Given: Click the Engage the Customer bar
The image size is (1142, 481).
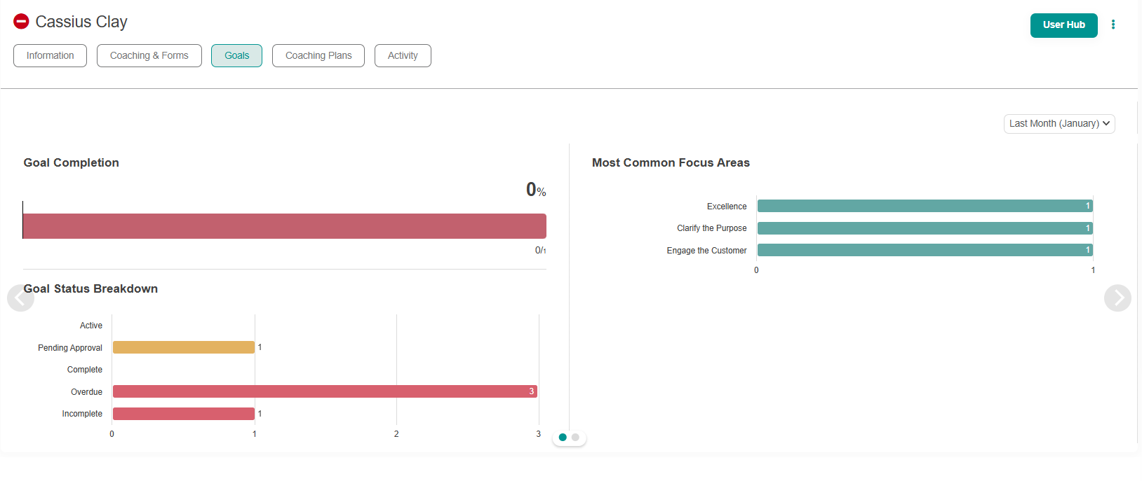Looking at the screenshot, I should 925,250.
